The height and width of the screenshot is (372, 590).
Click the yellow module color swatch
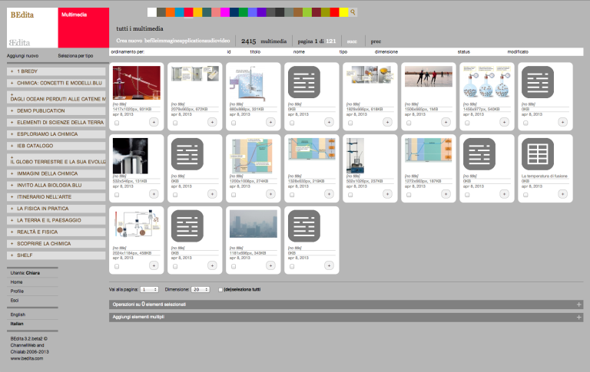coord(343,12)
